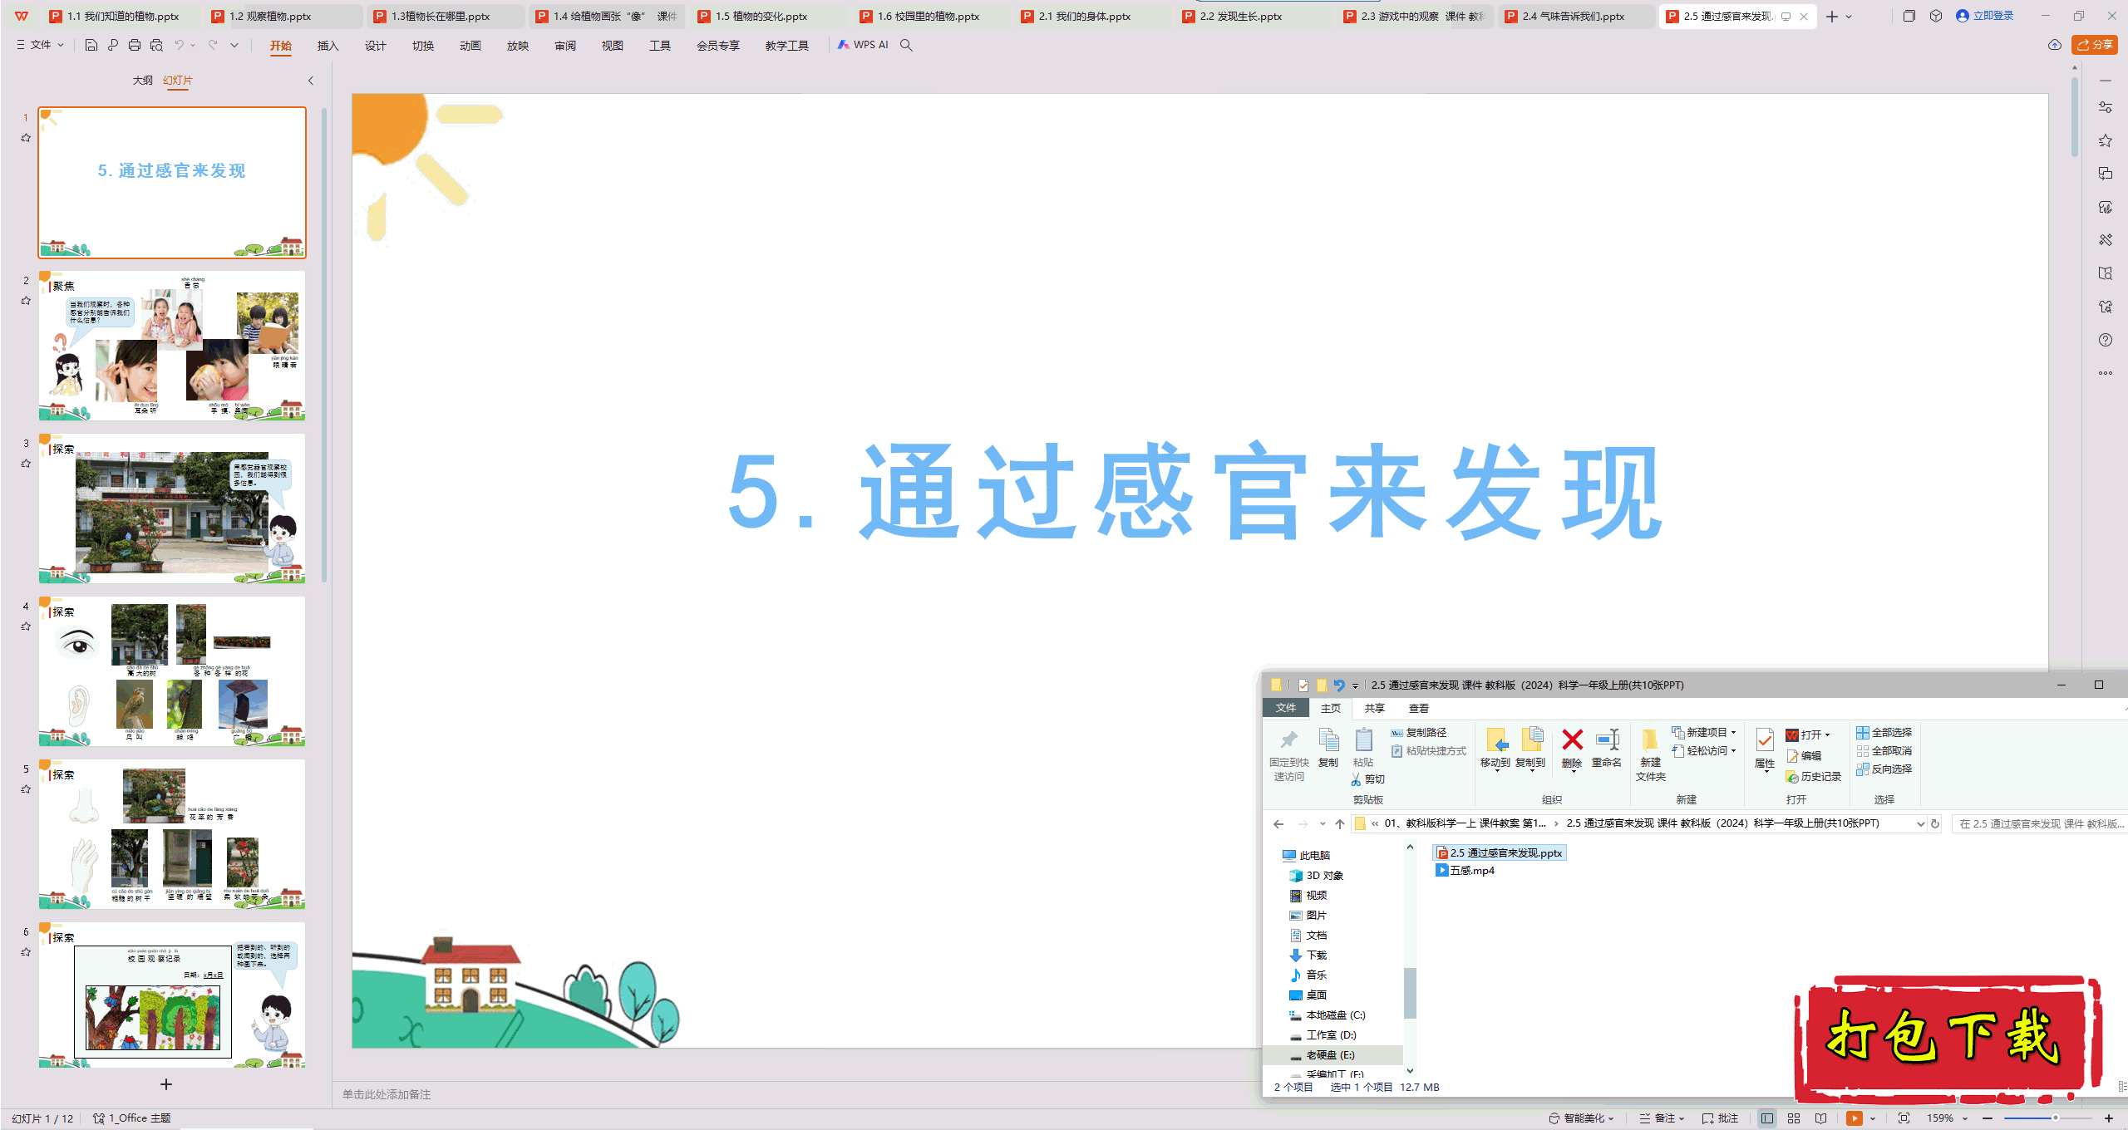Open WPS AI assistant
Viewport: 2128px width, 1130px height.
863,45
